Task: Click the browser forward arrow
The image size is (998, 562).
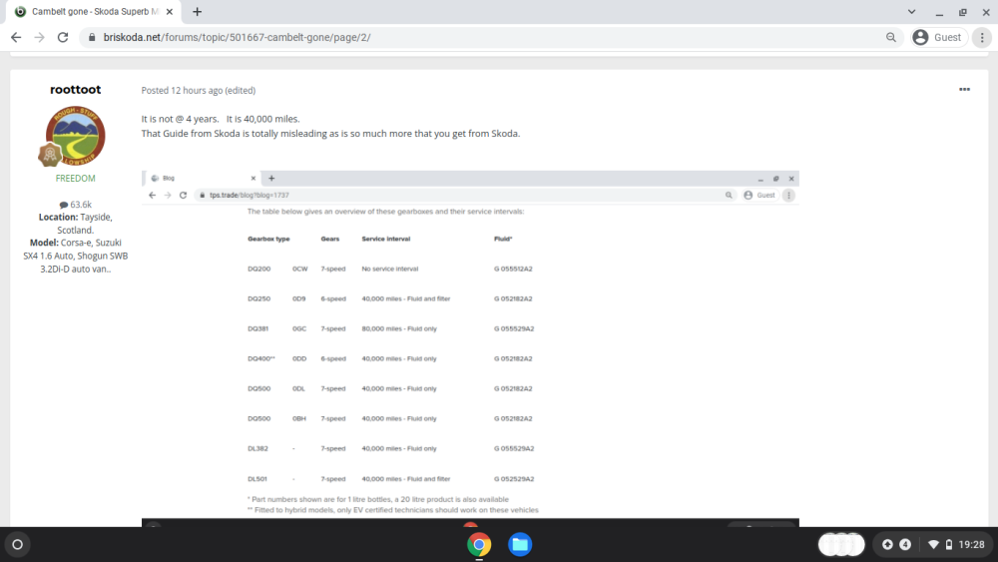Action: click(40, 38)
